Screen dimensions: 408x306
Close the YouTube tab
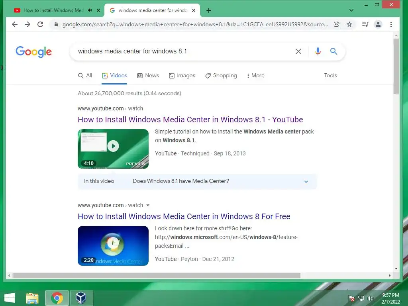click(98, 10)
